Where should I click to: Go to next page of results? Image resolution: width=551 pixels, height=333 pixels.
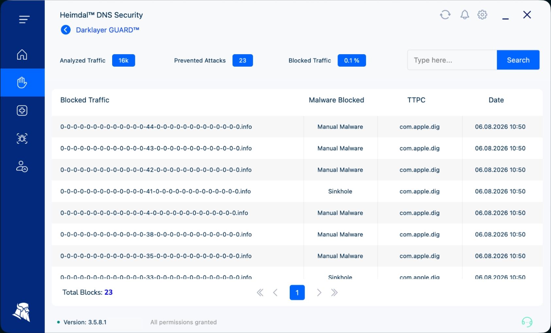[319, 293]
